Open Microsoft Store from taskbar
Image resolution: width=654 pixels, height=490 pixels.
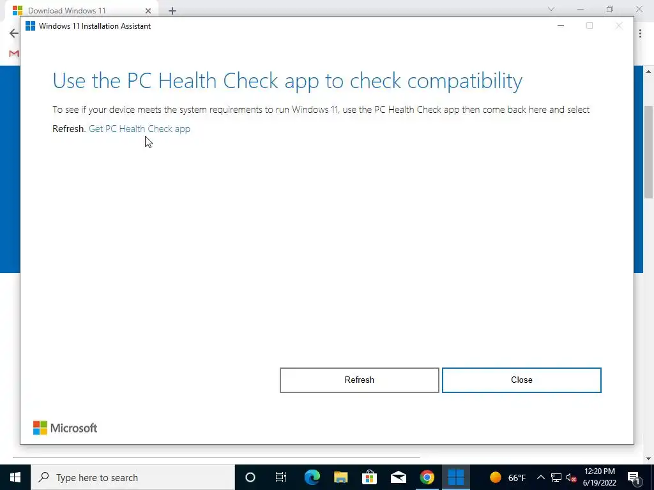(370, 477)
